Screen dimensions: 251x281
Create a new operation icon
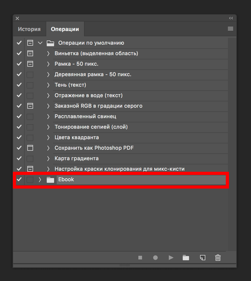202,258
